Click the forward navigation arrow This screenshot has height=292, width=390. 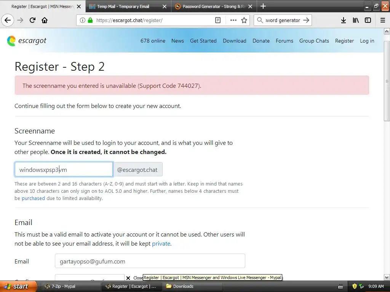(x=20, y=20)
